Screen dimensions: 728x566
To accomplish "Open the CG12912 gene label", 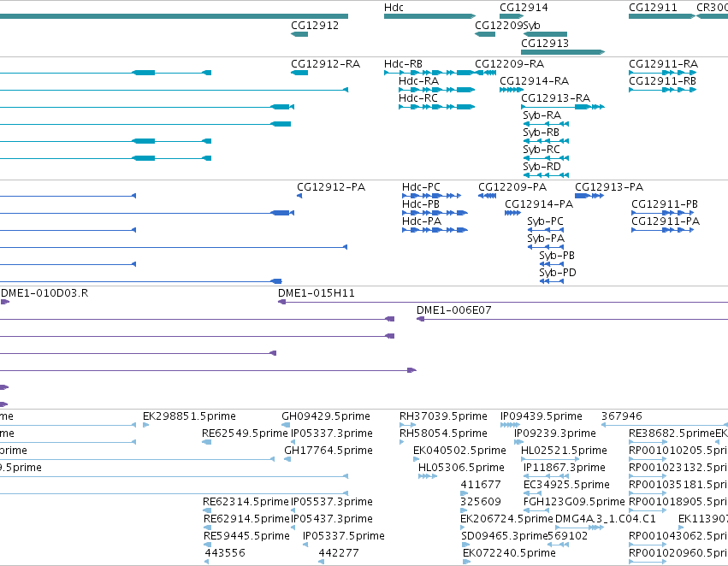I will [315, 25].
